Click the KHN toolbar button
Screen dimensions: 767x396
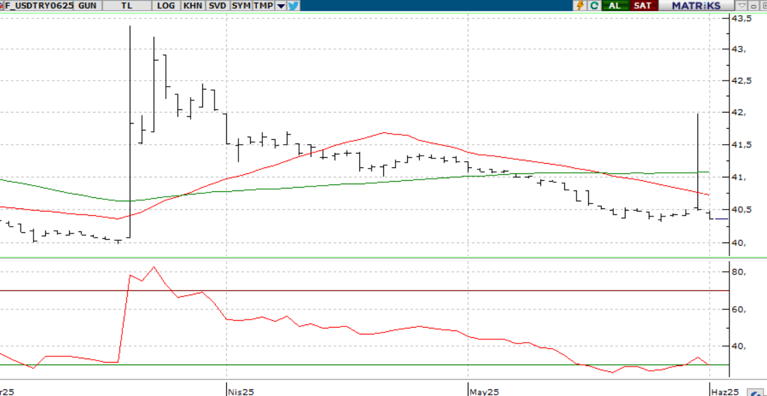pyautogui.click(x=193, y=5)
